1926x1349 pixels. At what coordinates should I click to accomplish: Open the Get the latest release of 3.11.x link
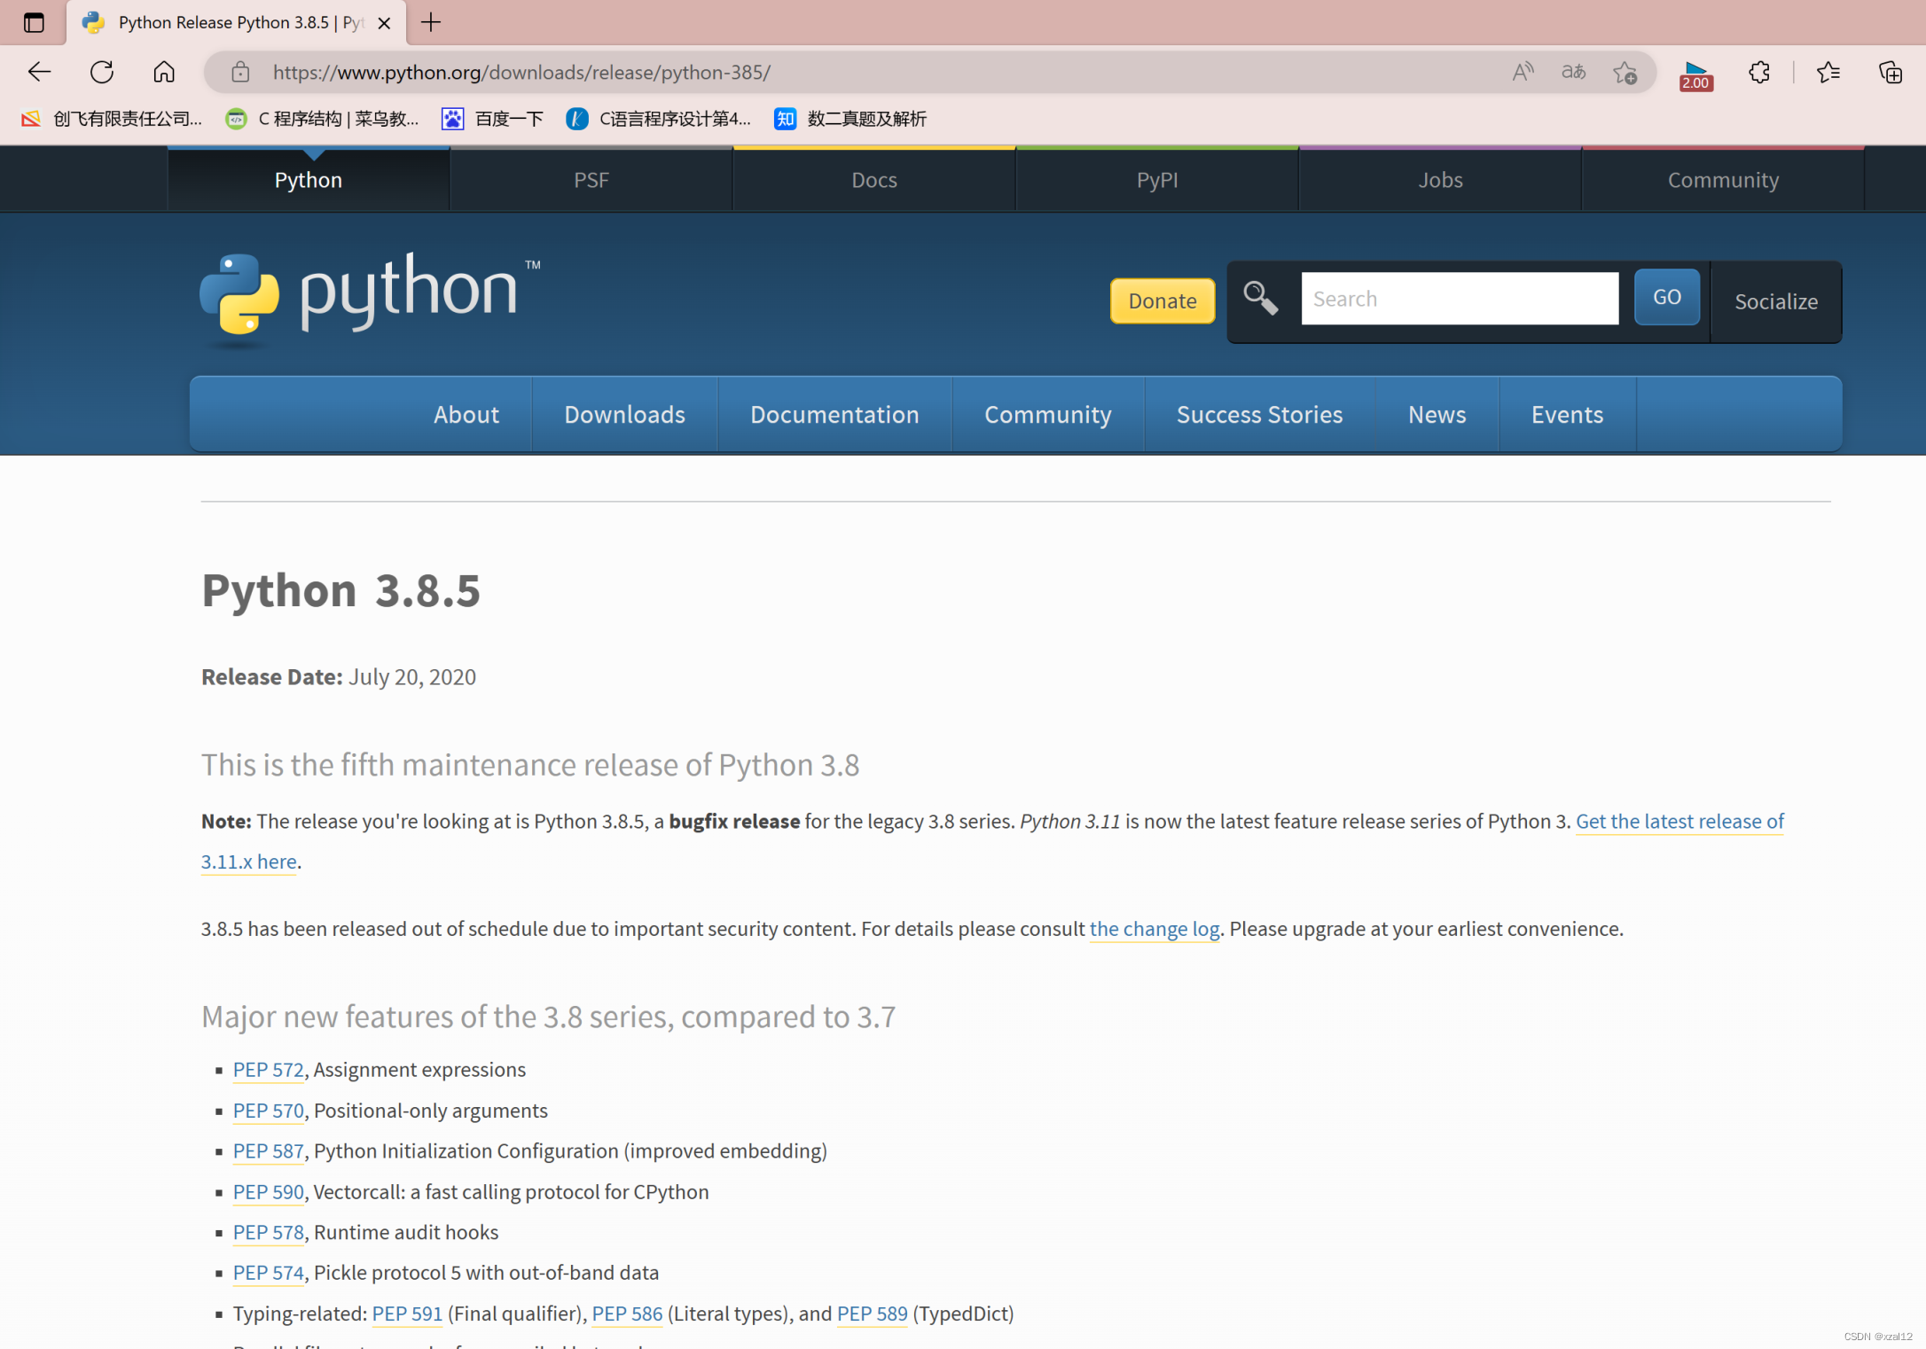1679,822
